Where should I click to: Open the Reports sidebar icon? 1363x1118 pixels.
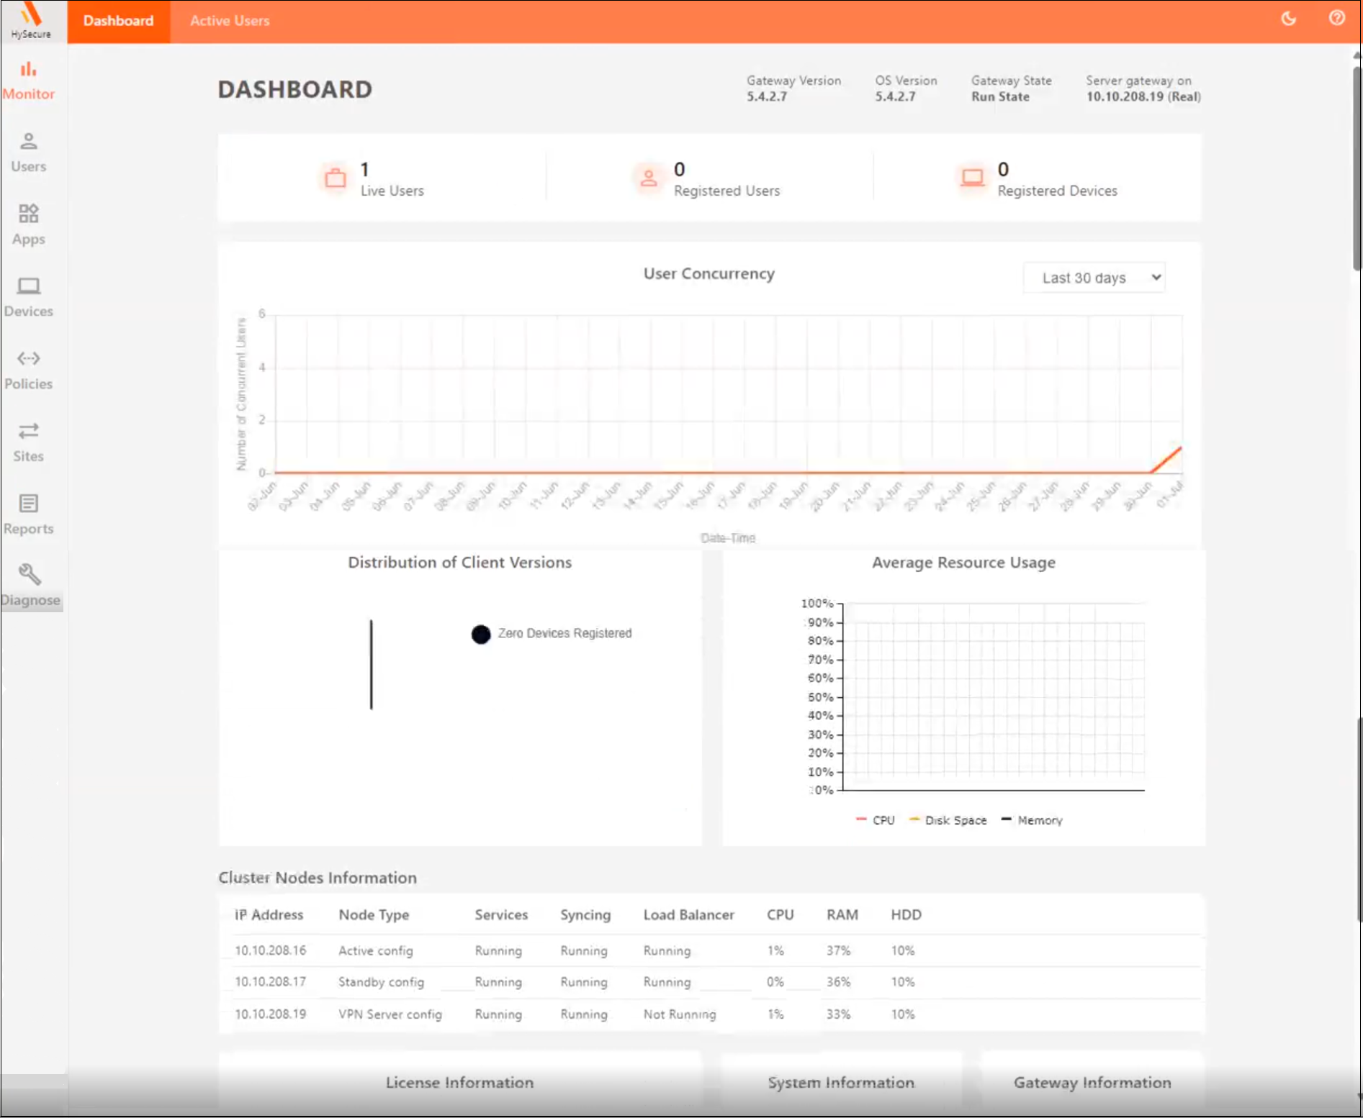tap(28, 504)
